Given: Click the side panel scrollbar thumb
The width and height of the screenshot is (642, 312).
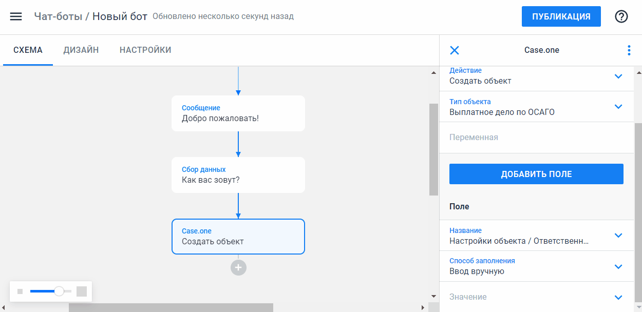Looking at the screenshot, I should click(638, 213).
